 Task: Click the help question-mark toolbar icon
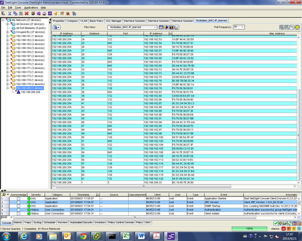tap(74, 14)
